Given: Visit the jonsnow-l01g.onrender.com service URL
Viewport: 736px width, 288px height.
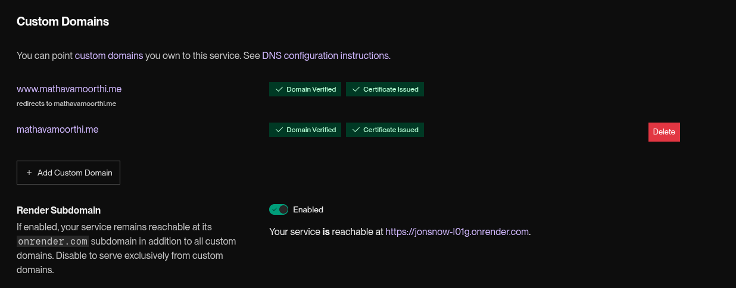Looking at the screenshot, I should point(457,232).
